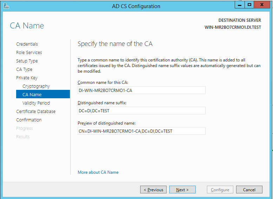
Task: Open the Cryptography sub-step
Action: (x=36, y=86)
